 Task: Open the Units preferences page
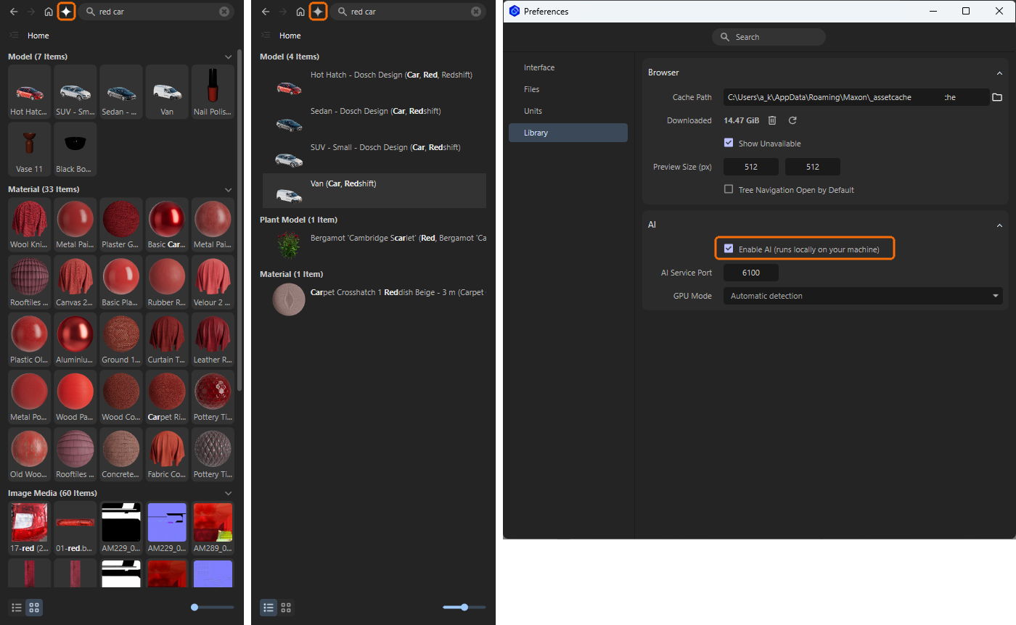point(534,111)
